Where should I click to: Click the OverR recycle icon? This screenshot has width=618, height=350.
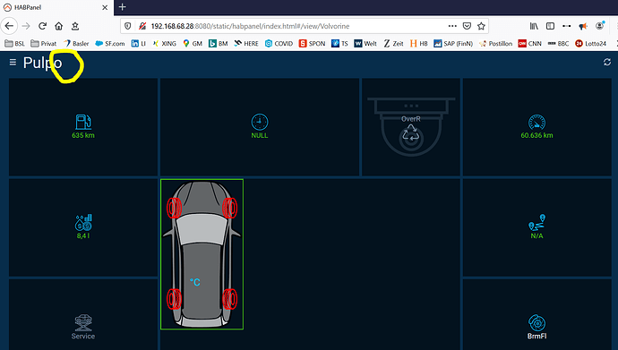click(x=411, y=133)
